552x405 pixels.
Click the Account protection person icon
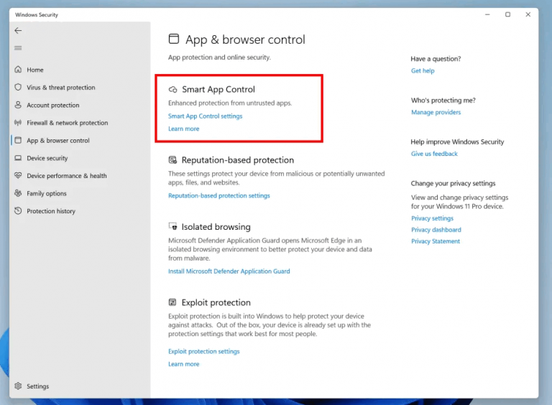point(18,105)
